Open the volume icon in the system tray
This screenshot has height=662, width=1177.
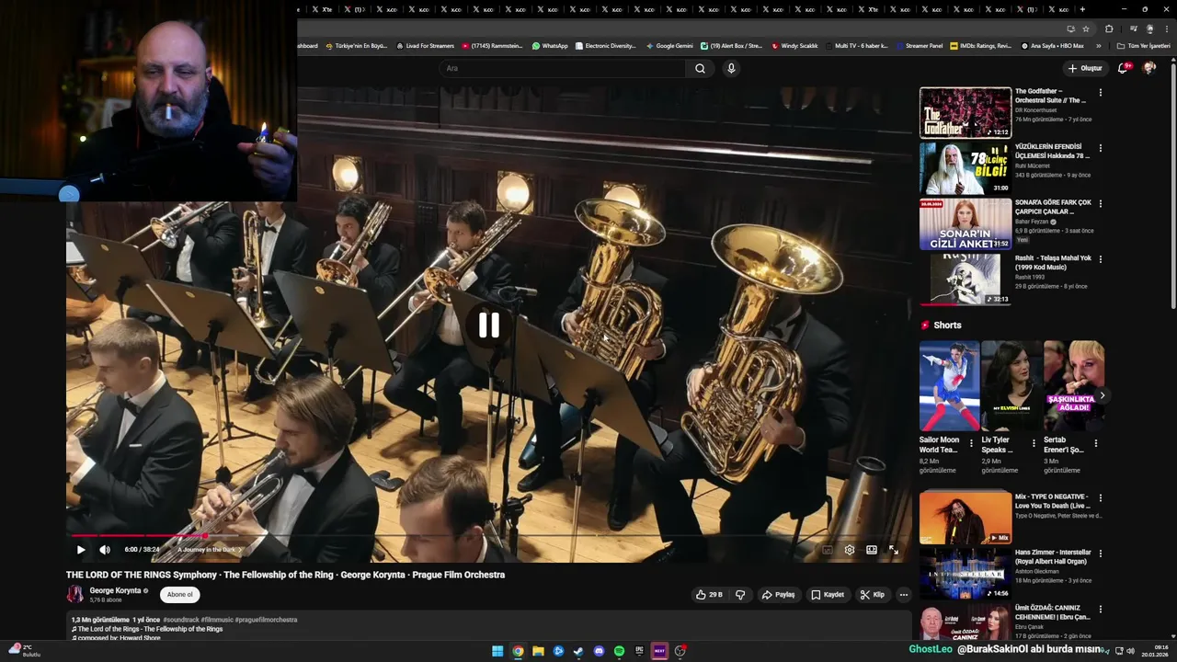(1132, 651)
